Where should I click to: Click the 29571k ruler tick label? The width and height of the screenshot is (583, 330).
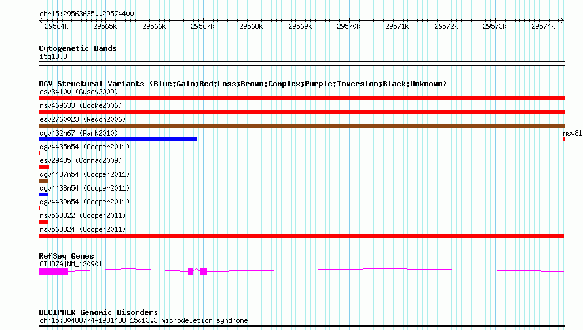pos(397,26)
